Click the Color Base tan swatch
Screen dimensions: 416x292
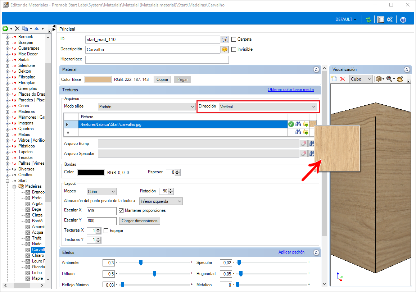click(x=98, y=79)
